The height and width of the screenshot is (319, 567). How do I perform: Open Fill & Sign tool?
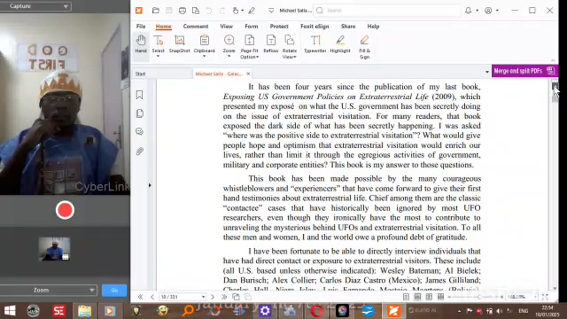click(364, 47)
